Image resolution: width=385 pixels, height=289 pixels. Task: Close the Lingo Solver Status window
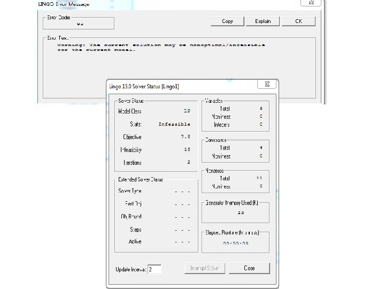(x=267, y=84)
